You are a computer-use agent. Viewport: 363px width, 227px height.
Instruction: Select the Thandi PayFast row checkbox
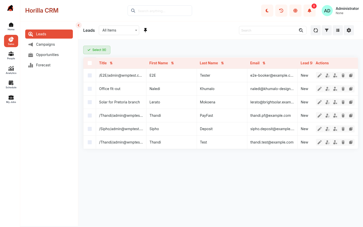coord(90,116)
